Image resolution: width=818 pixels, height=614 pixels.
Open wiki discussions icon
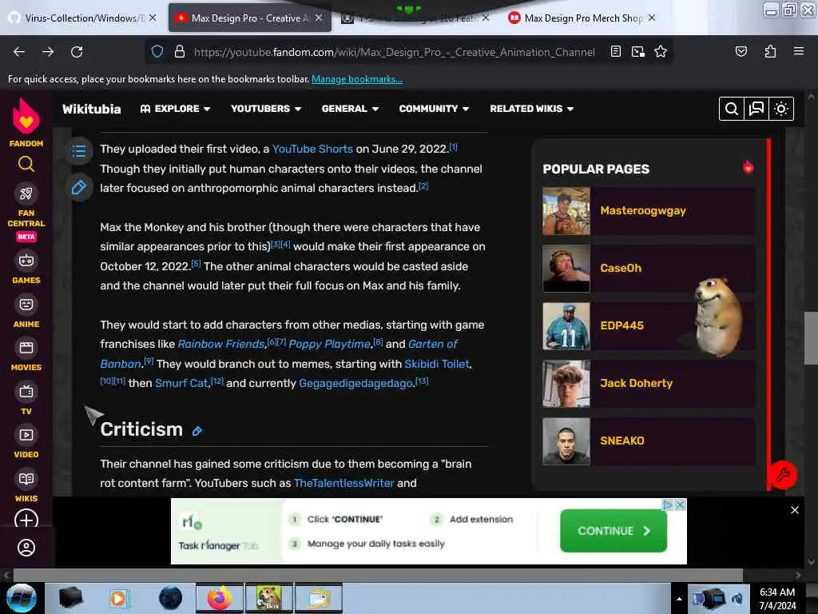click(756, 109)
